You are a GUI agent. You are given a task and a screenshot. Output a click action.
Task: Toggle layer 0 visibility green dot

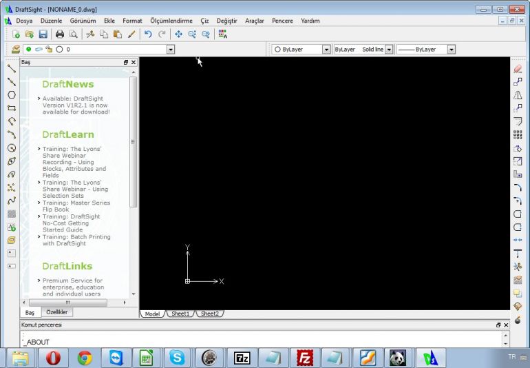pos(29,50)
